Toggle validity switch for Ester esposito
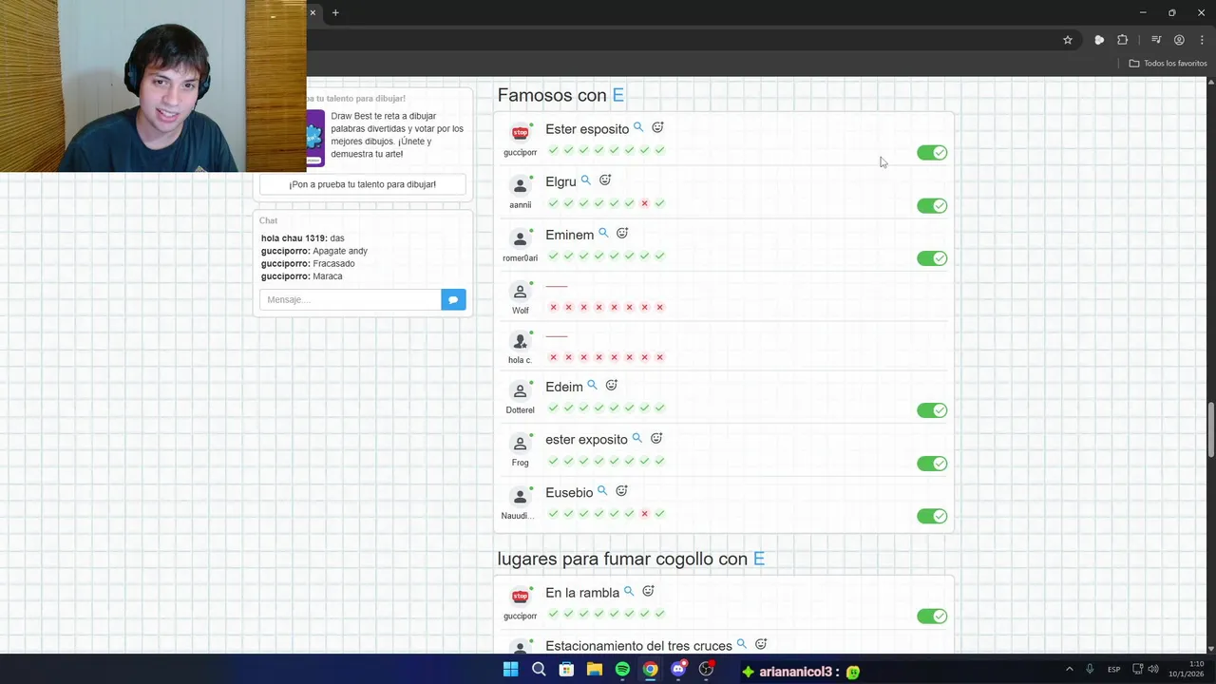The image size is (1216, 684). pyautogui.click(x=932, y=153)
